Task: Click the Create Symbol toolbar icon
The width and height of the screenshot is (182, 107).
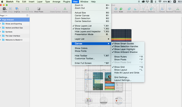Action: (x=55, y=9)
